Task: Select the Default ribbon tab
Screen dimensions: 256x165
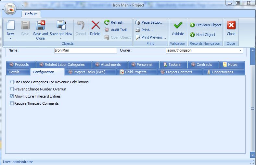Action: coord(31,14)
